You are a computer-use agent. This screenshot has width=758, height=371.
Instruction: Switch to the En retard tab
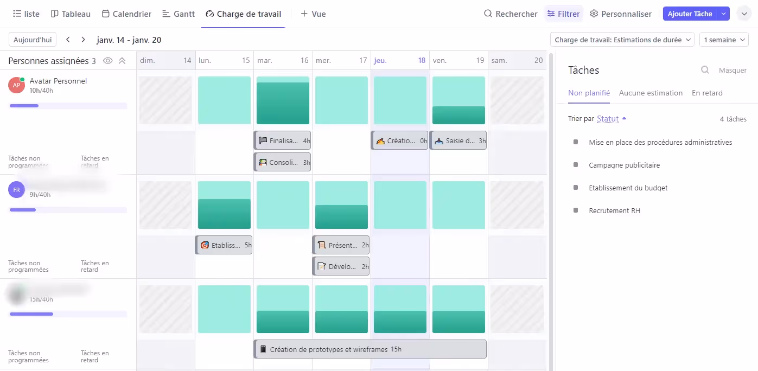click(x=707, y=93)
